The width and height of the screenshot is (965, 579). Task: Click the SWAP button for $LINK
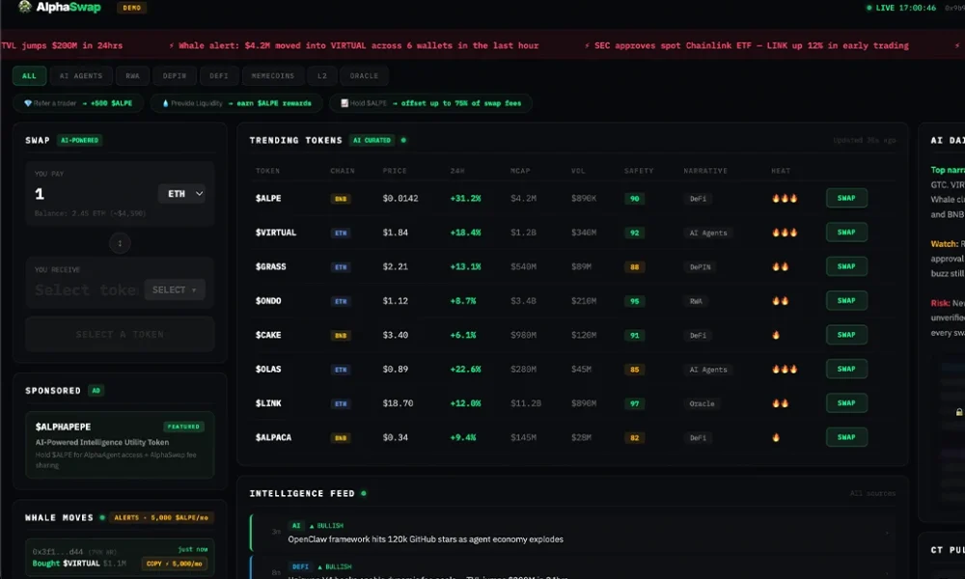pos(845,402)
